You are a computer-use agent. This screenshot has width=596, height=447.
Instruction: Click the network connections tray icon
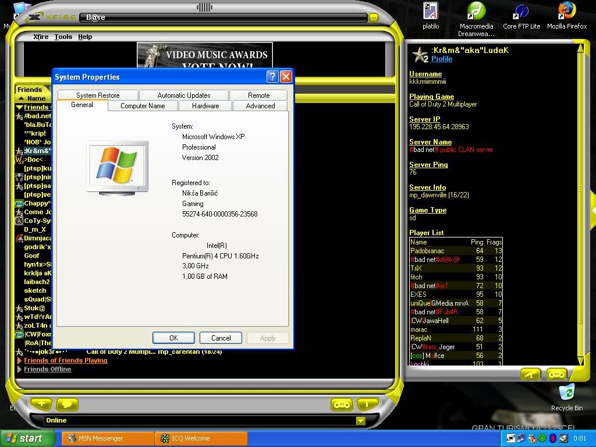pyautogui.click(x=521, y=439)
